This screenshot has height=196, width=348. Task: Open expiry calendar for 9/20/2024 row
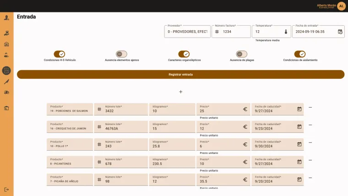pos(299,180)
